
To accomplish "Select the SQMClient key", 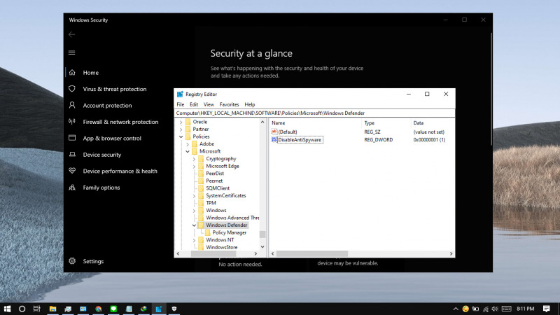I will click(x=218, y=188).
